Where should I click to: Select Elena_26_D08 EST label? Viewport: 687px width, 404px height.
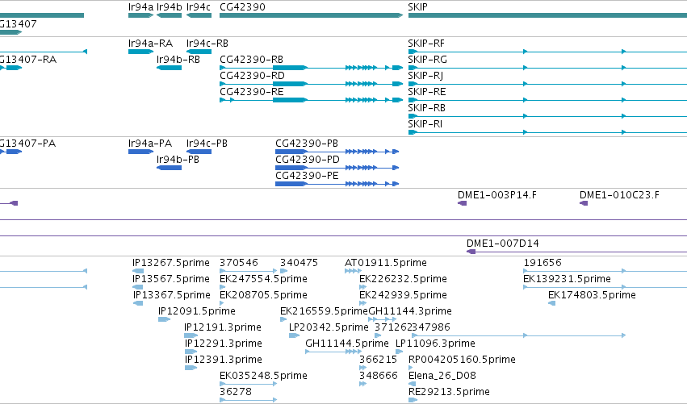click(442, 377)
